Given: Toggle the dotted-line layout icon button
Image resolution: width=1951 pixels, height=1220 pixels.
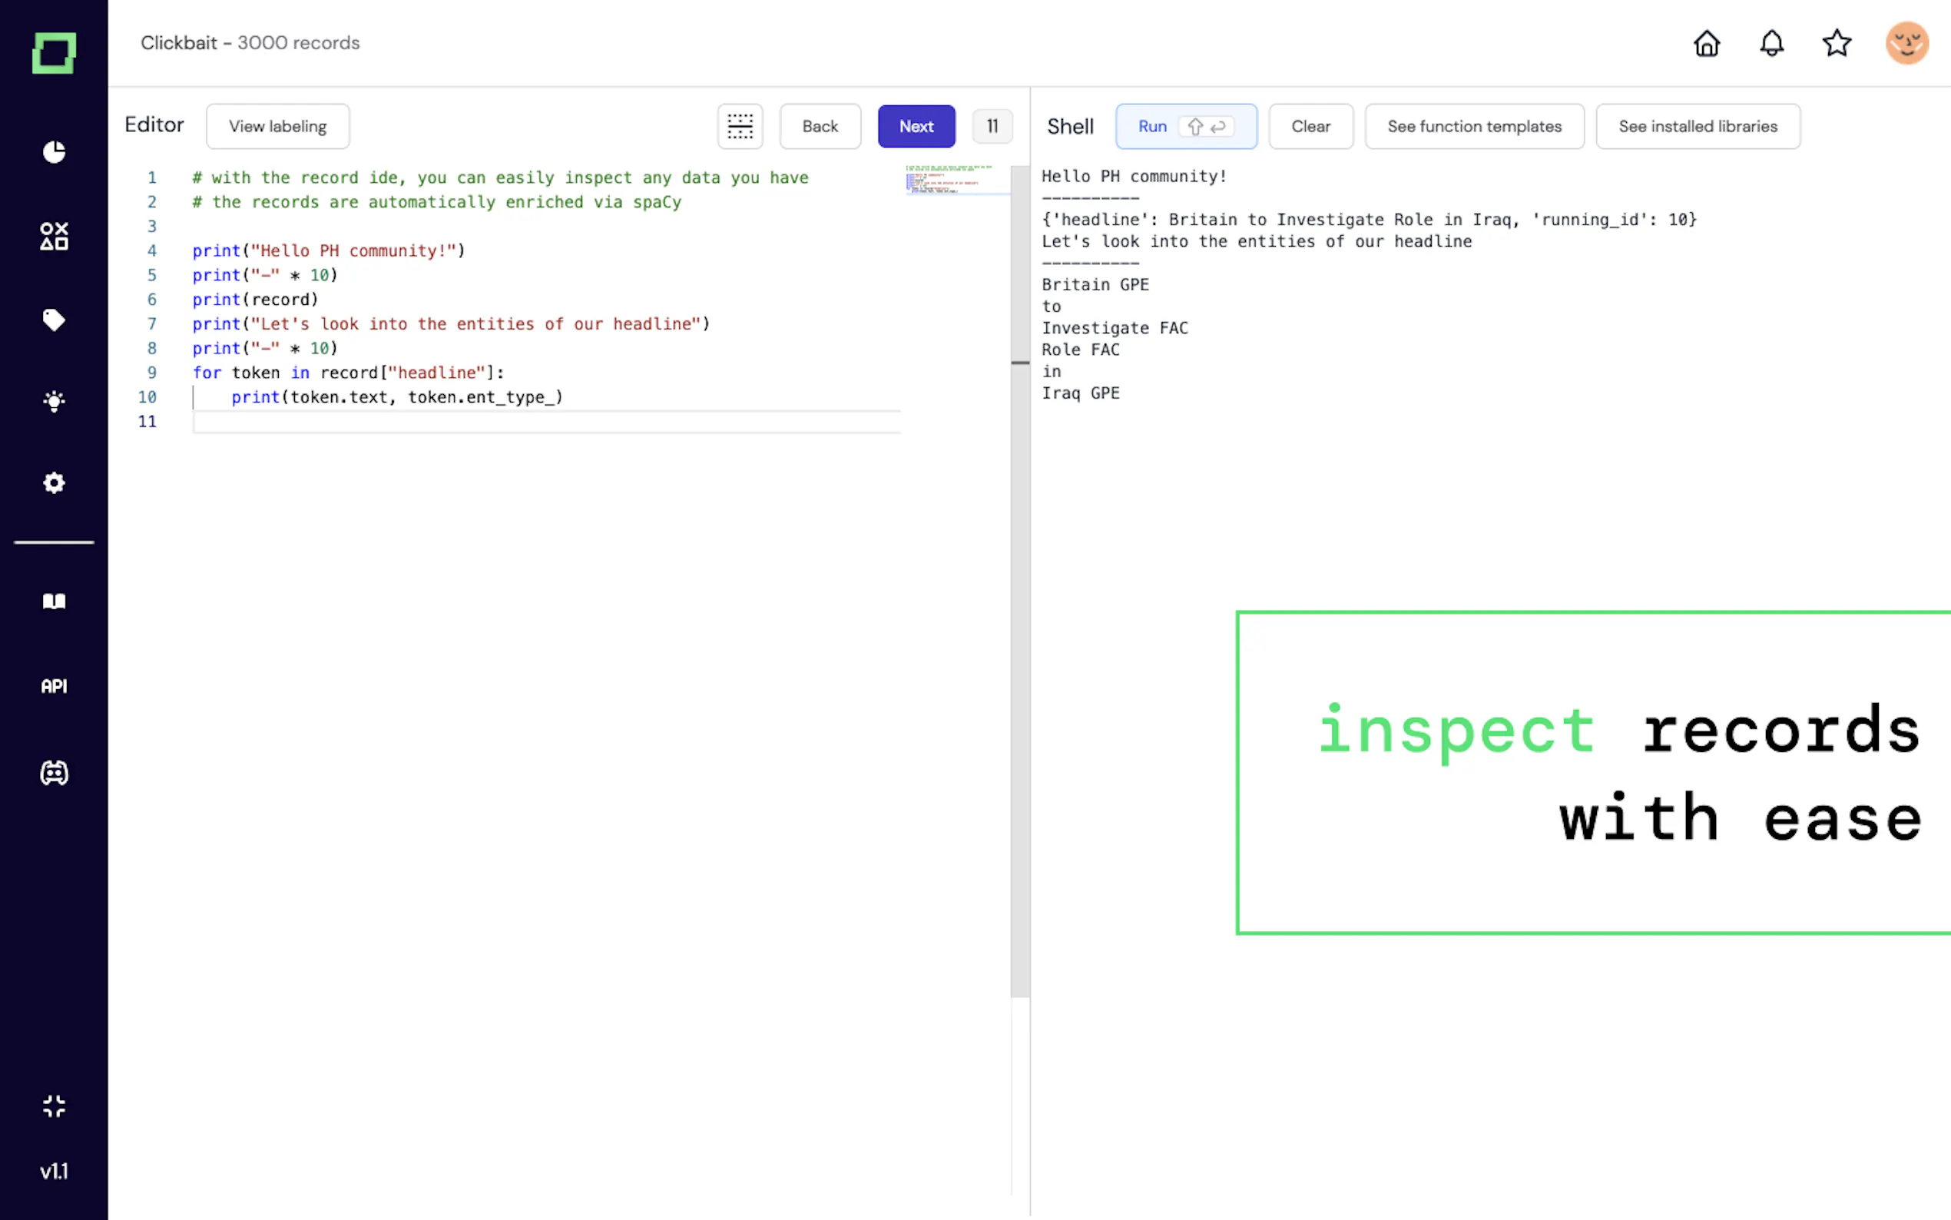Looking at the screenshot, I should coord(740,126).
